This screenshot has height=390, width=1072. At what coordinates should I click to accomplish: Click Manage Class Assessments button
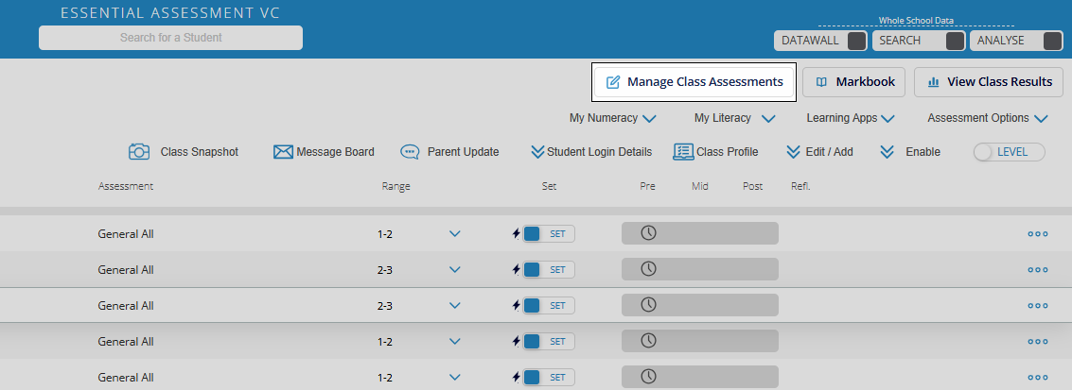(694, 82)
